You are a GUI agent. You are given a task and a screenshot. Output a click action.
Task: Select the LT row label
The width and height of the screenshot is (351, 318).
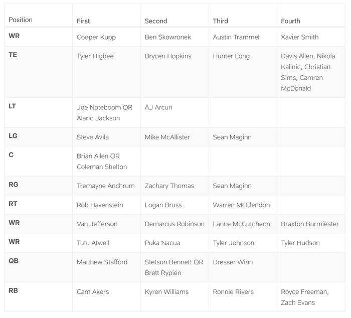13,106
